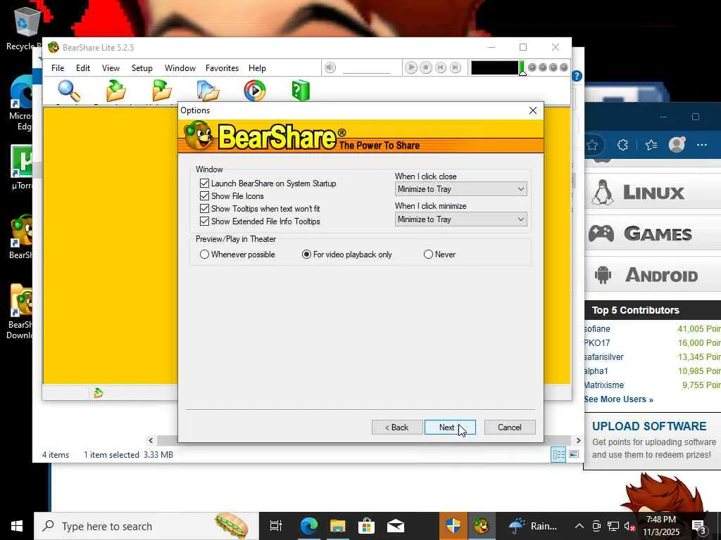Open the When I click minimize dropdown
Viewport: 721px width, 540px height.
pos(460,219)
